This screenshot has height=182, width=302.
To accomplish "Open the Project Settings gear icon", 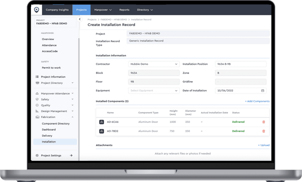I will pyautogui.click(x=37, y=155).
